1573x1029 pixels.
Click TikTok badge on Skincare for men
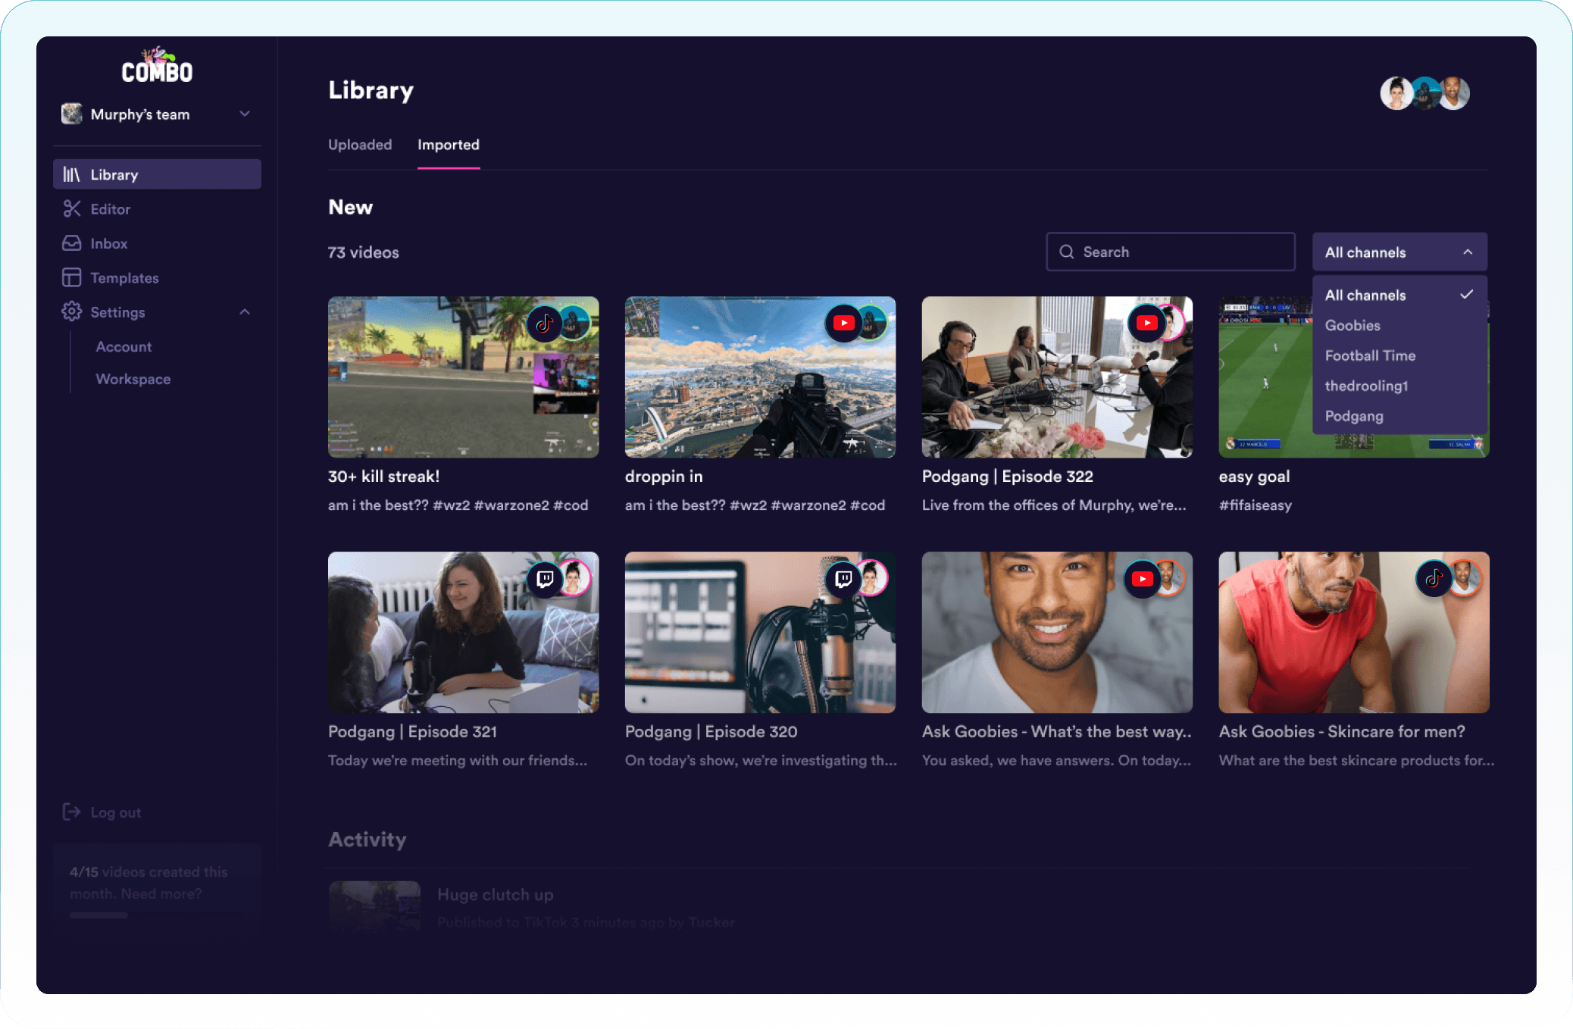[1434, 579]
